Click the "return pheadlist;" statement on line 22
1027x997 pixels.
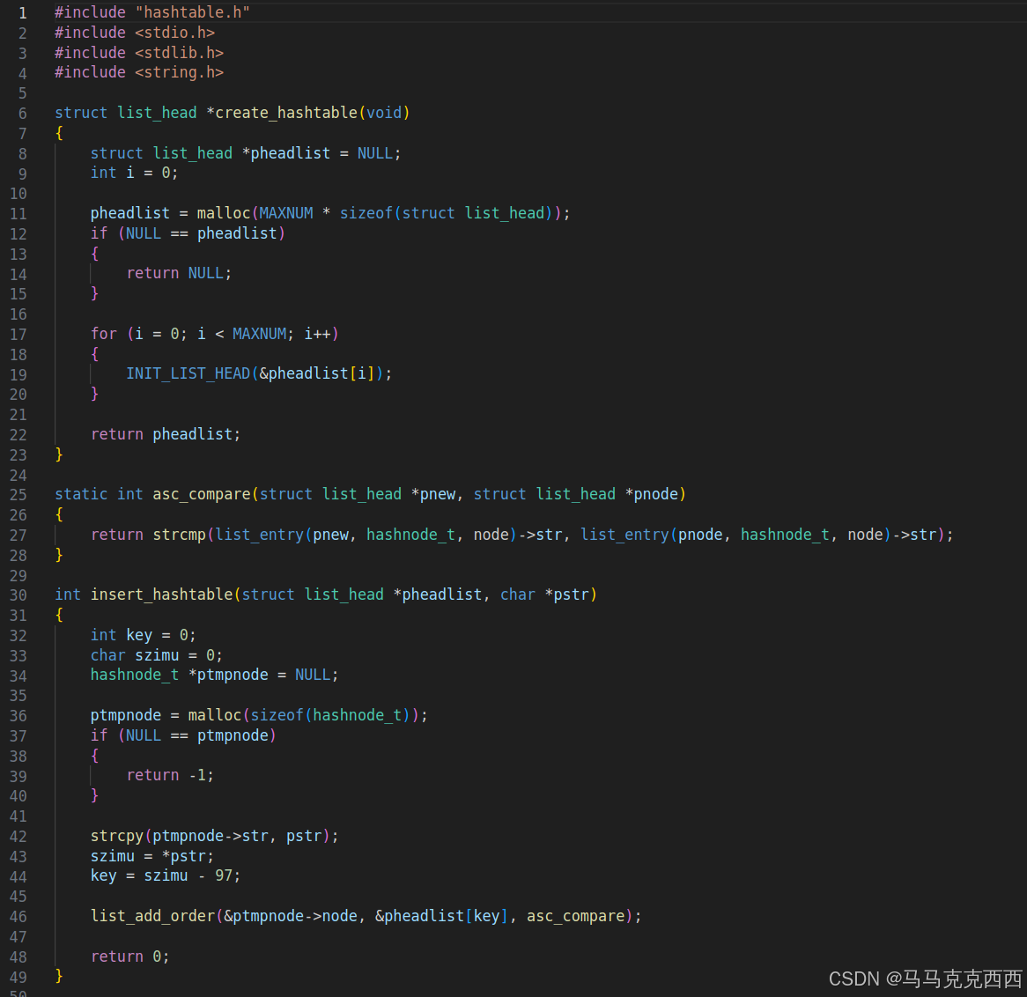coord(166,435)
